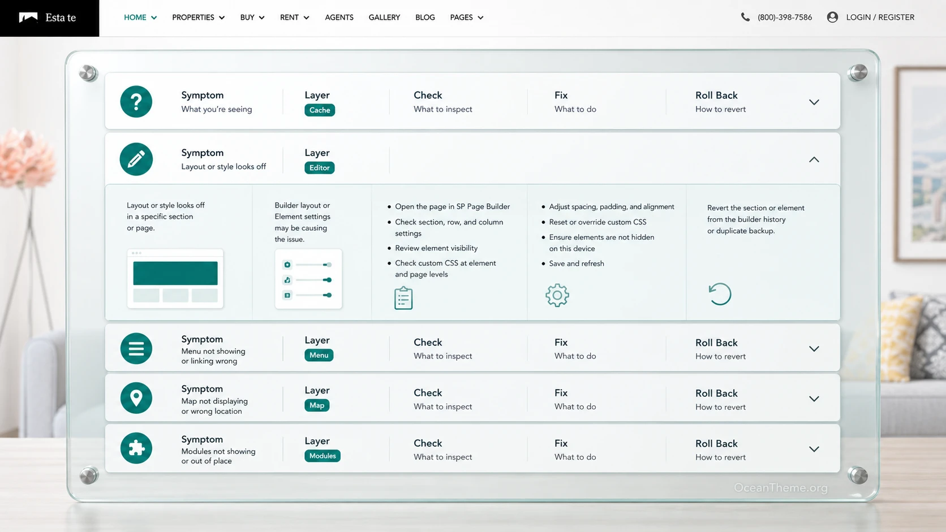Click 'Reset or override custom CSS' bullet
This screenshot has height=532, width=946.
pyautogui.click(x=597, y=222)
